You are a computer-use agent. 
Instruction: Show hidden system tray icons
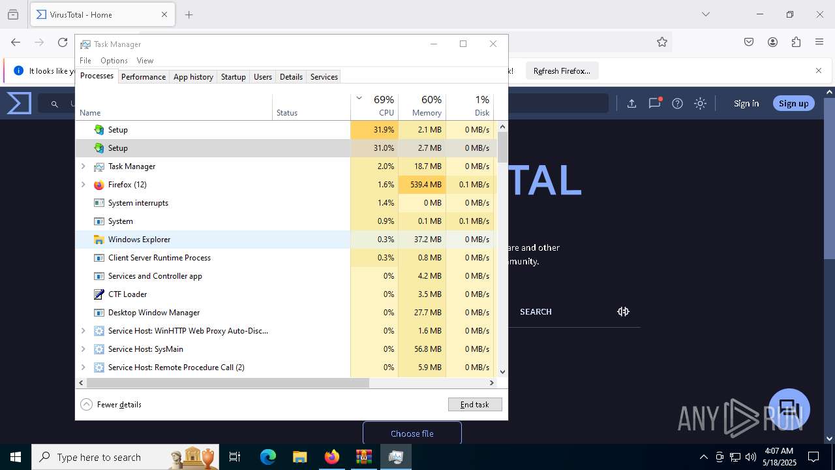click(703, 457)
